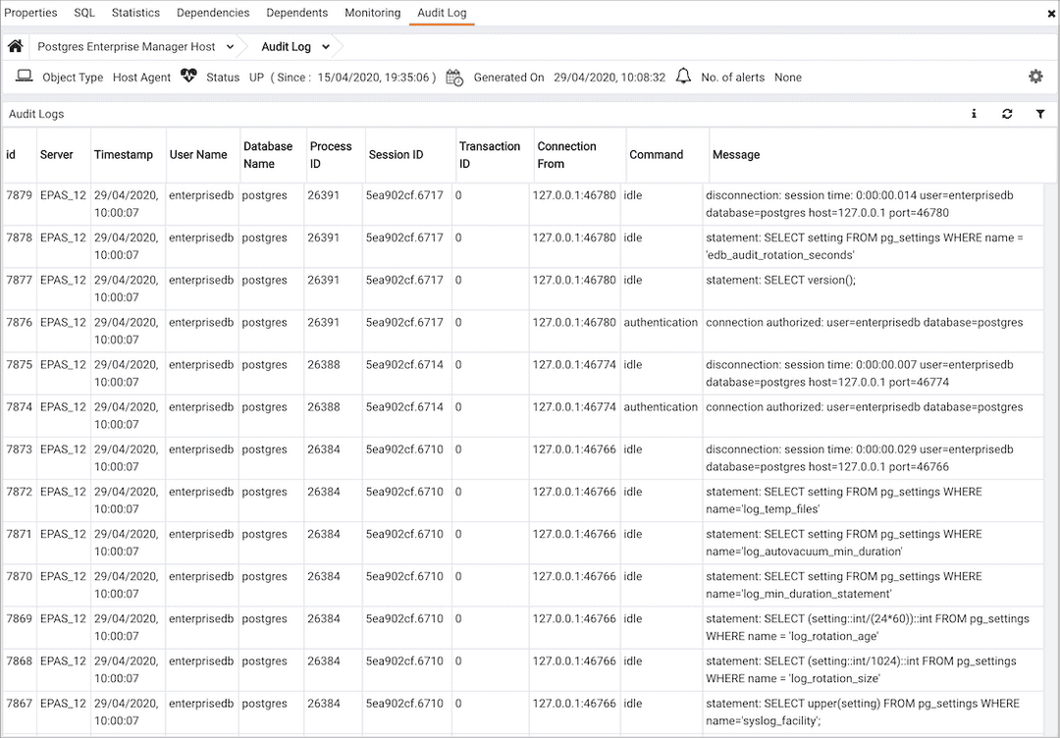The image size is (1060, 738).
Task: Click the home icon in the breadcrumb bar
Action: point(14,45)
